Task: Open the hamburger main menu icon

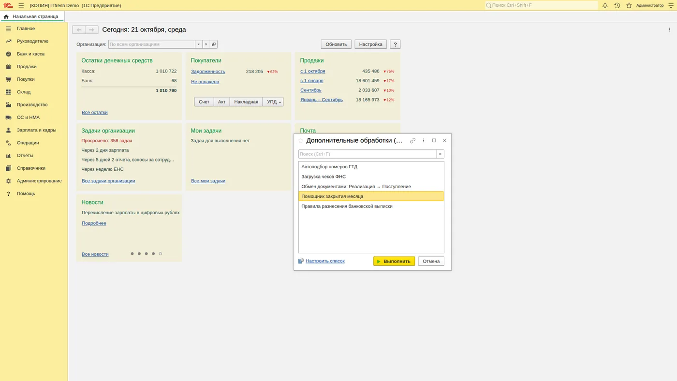Action: click(x=21, y=5)
